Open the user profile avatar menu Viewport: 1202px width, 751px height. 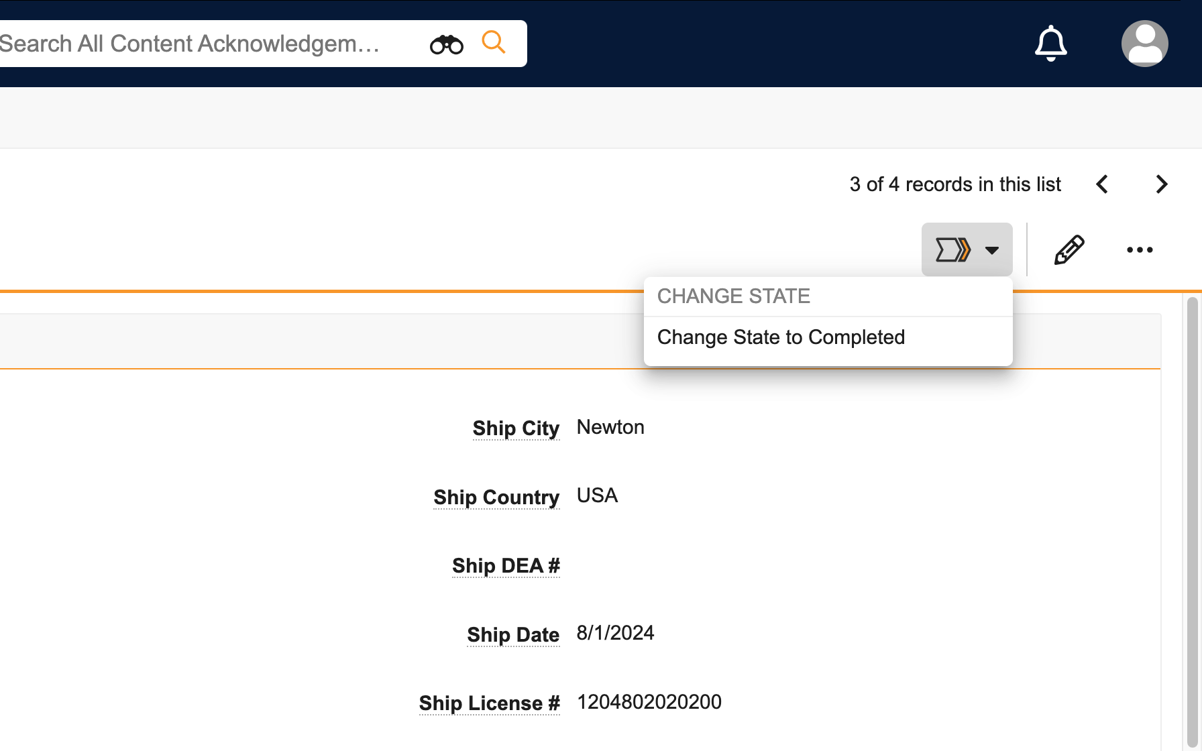pos(1144,44)
